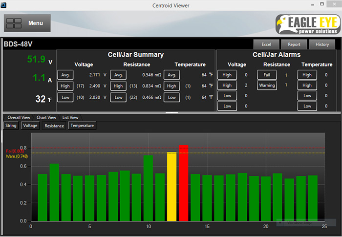Image resolution: width=342 pixels, height=237 pixels.
Task: Select the Temperature chart toggle
Action: point(82,126)
